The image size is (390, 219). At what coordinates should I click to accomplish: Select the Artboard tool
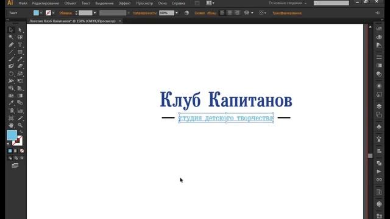click(11, 118)
